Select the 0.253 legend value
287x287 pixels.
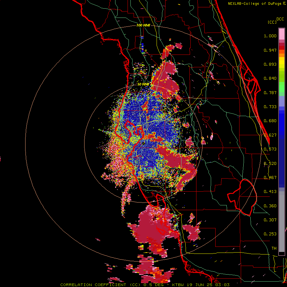[x=270, y=234]
